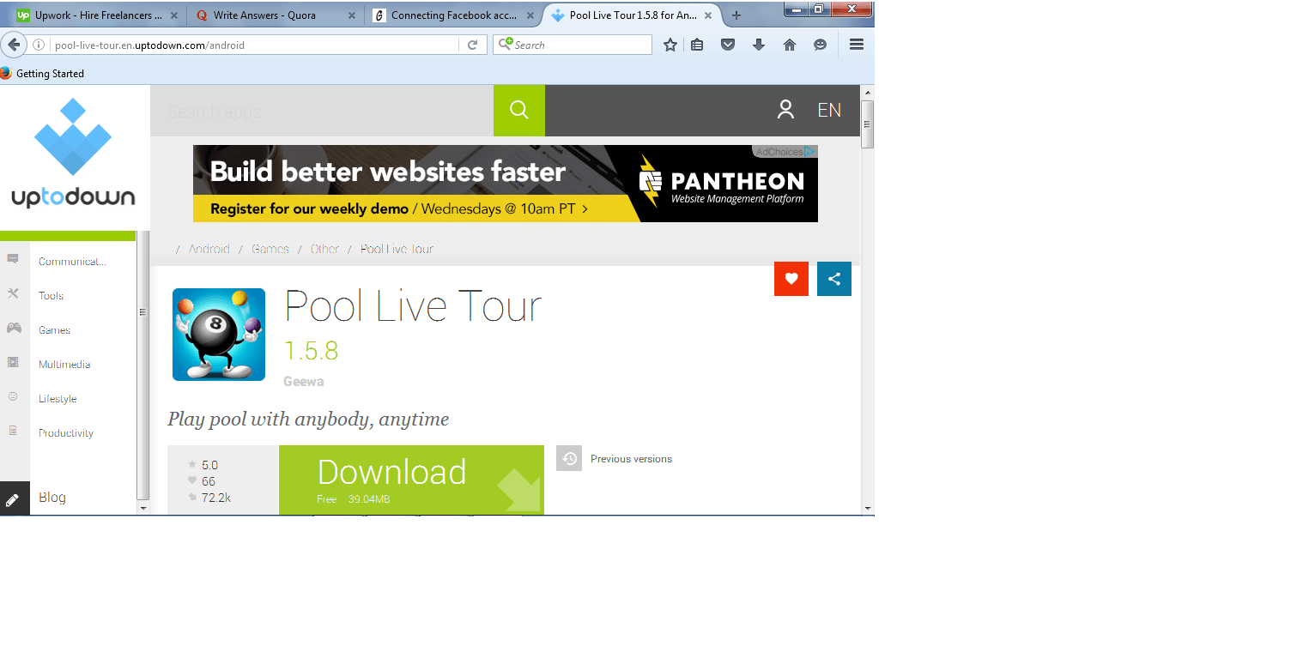Screen dimensions: 1303x652
Task: Click the pencil icon beside Blog
Action: pos(13,499)
